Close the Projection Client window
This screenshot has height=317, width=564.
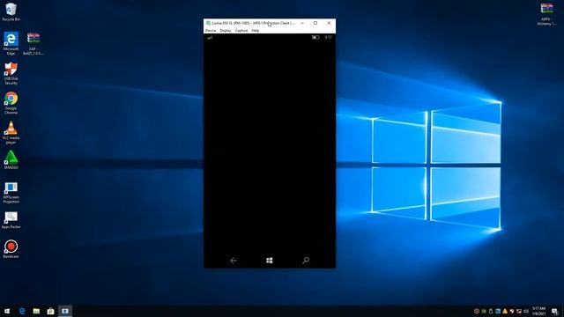pyautogui.click(x=329, y=23)
